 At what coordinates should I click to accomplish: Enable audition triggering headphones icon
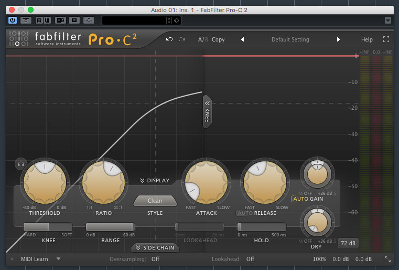tap(20, 164)
